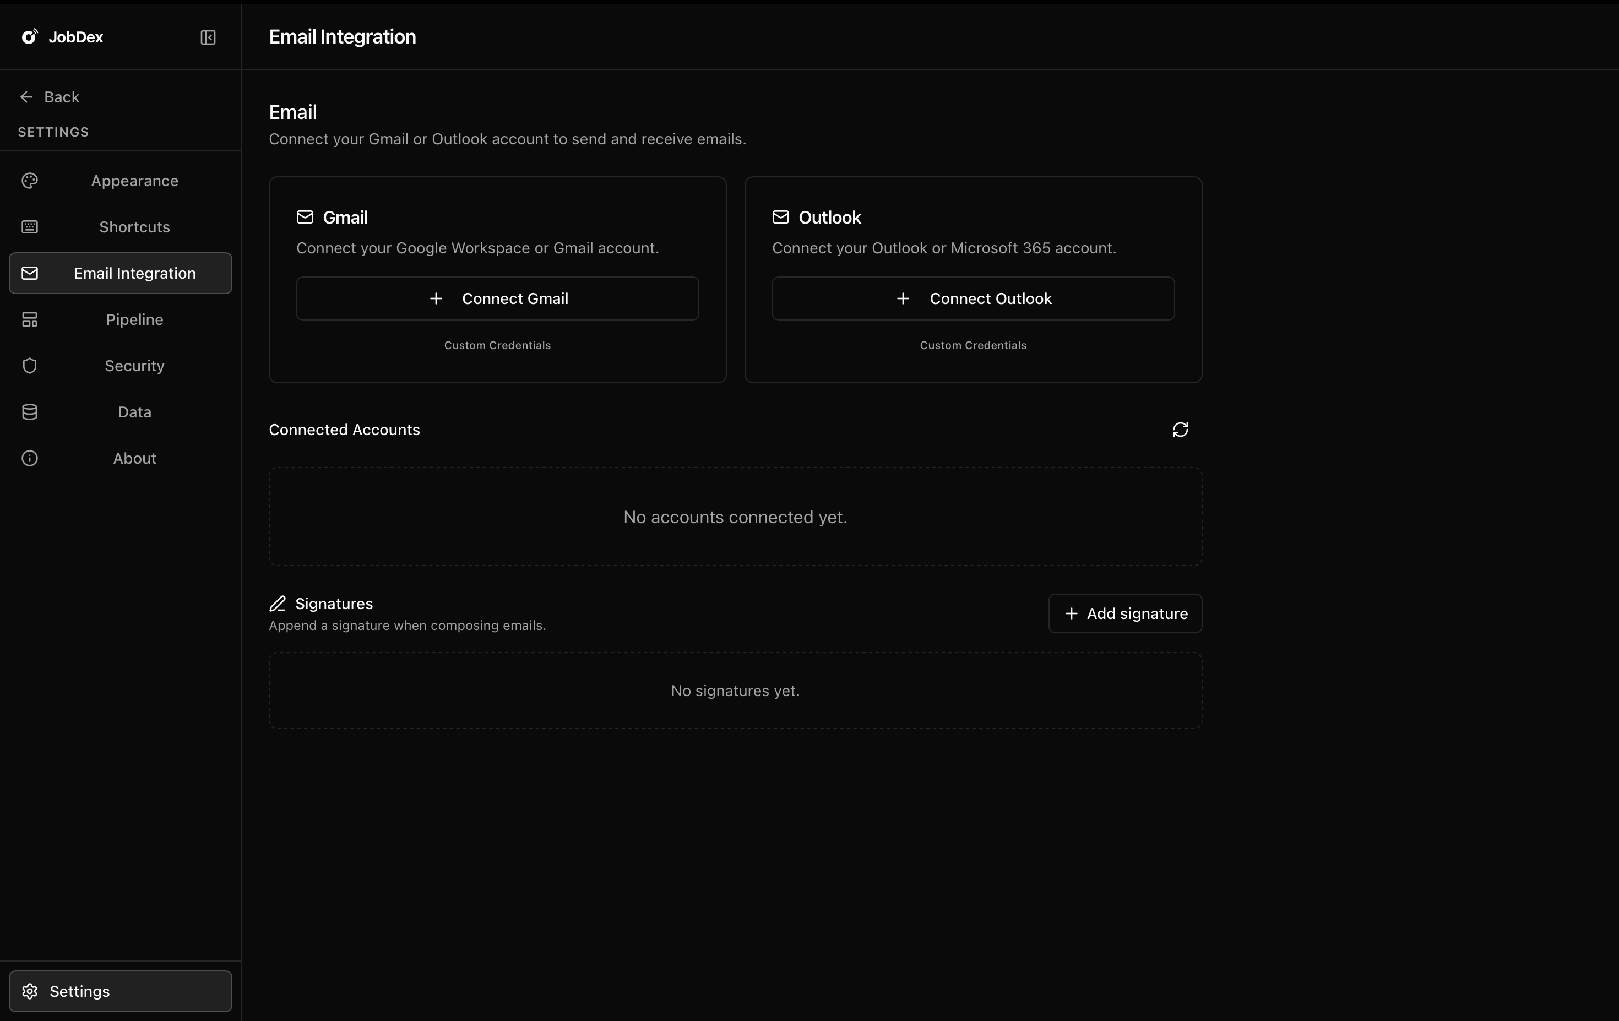Collapse the sidebar with the panel icon

coord(208,37)
